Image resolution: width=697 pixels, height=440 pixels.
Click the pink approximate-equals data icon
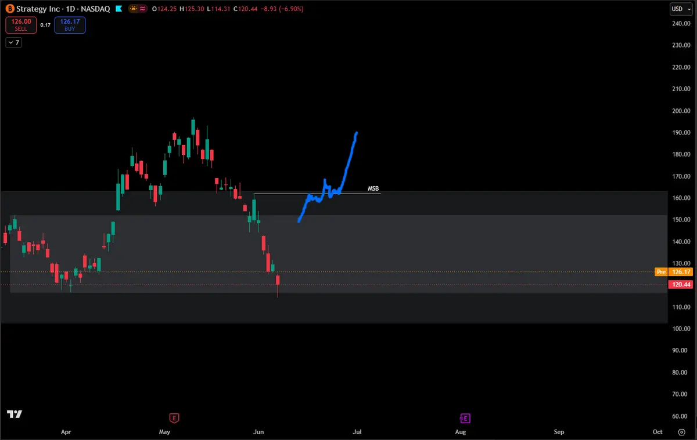[x=142, y=9]
